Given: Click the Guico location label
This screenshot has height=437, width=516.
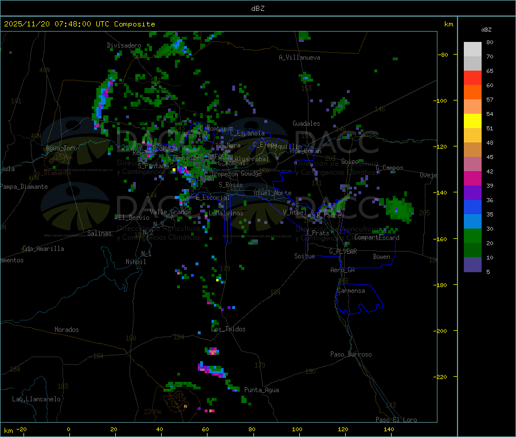Looking at the screenshot, I should click(x=350, y=161).
